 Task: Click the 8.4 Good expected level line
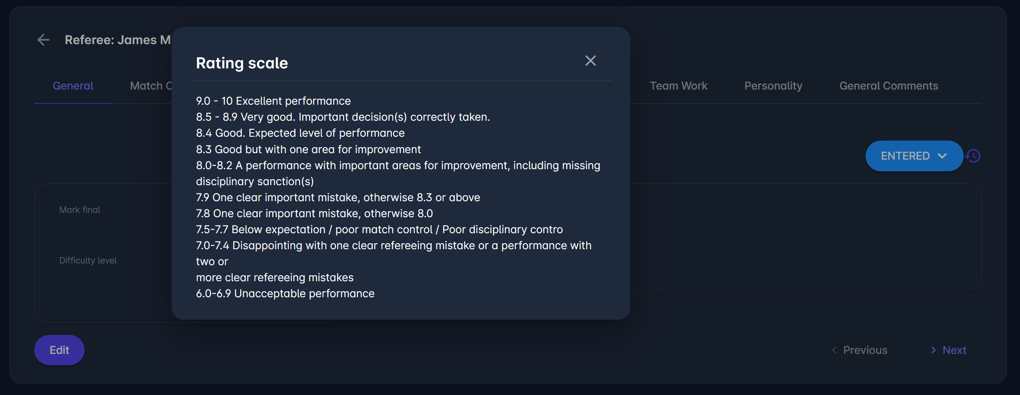pos(300,133)
